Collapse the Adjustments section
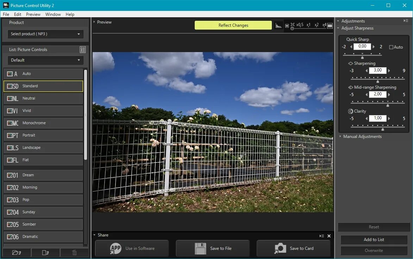The height and width of the screenshot is (259, 413). click(x=338, y=21)
